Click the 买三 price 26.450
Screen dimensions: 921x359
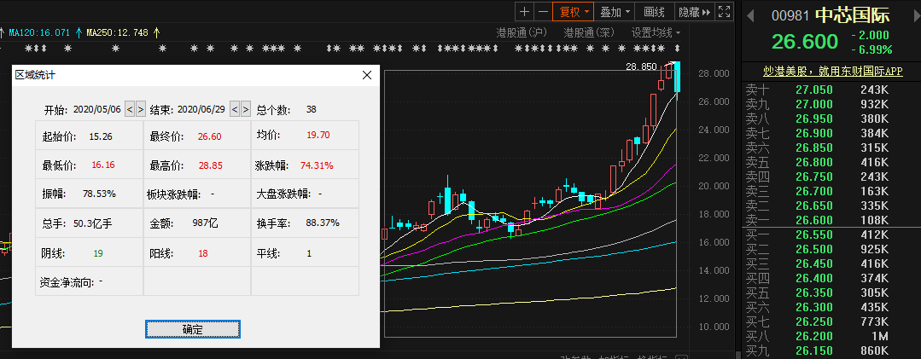814,263
